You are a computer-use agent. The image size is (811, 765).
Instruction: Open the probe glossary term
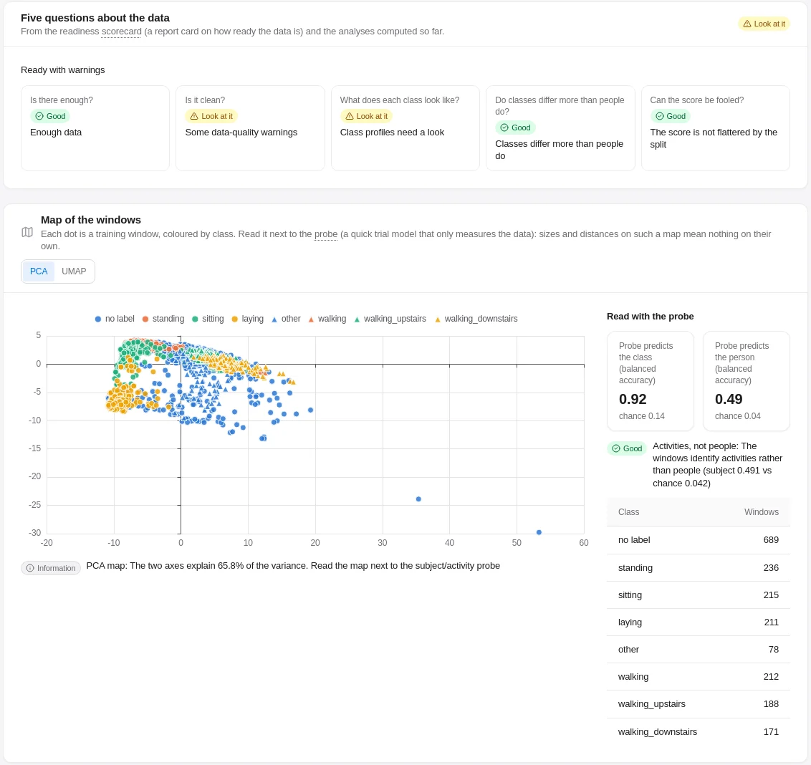(326, 234)
